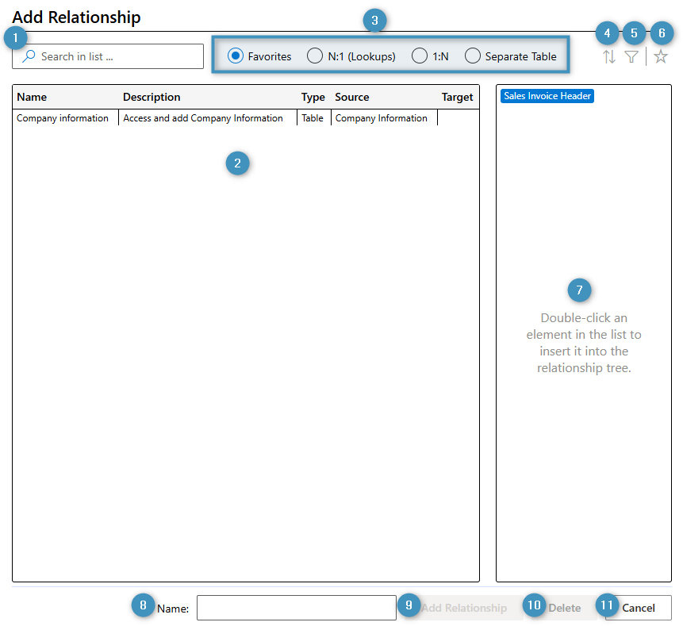Click the Cancel button
Image resolution: width=683 pixels, height=626 pixels.
(638, 607)
